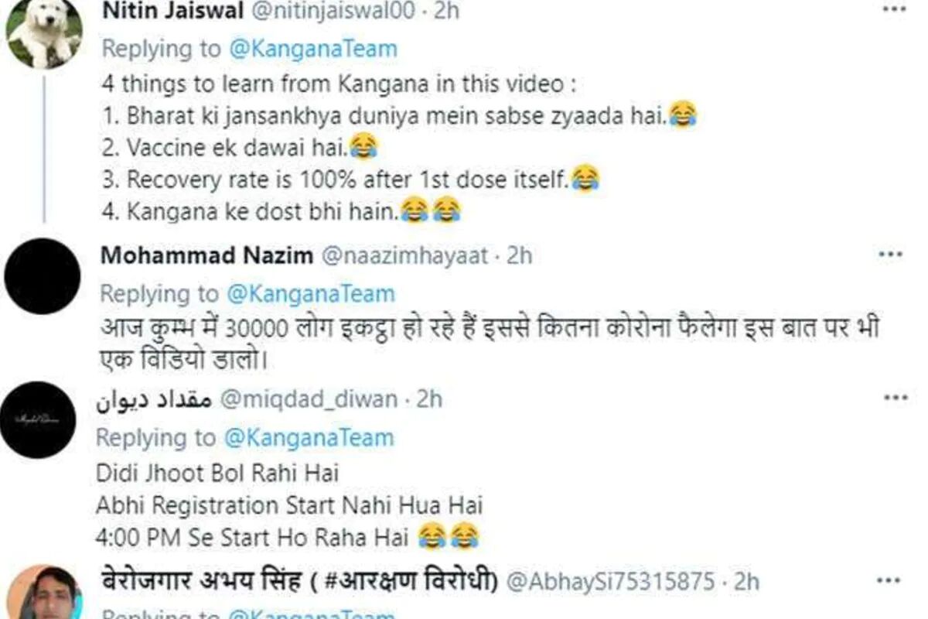
Task: Open Mohammad Nazim's black profile avatar
Action: [x=43, y=275]
